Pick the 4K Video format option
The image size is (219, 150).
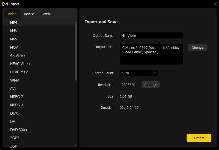click(17, 55)
